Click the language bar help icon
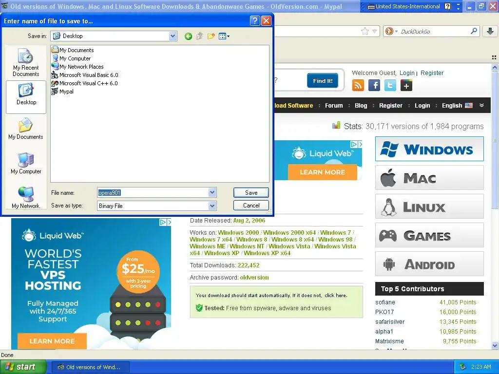 [x=447, y=6]
